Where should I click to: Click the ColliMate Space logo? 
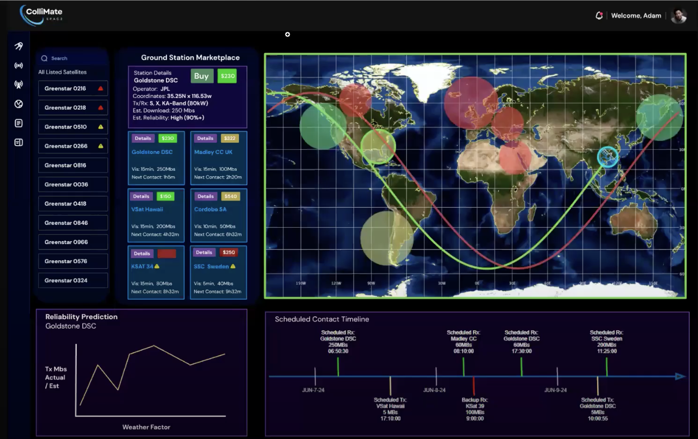41,15
